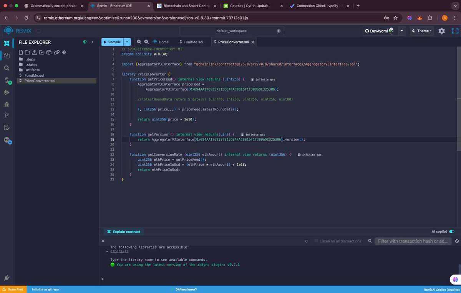Open the Theme selector dropdown

click(x=421, y=31)
